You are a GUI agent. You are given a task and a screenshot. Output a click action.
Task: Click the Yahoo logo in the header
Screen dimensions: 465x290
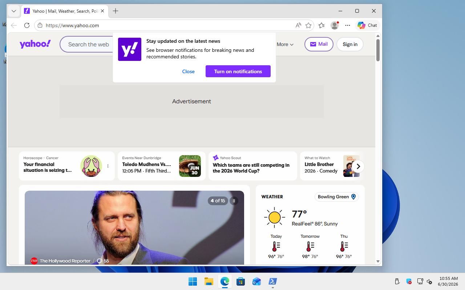tap(35, 44)
